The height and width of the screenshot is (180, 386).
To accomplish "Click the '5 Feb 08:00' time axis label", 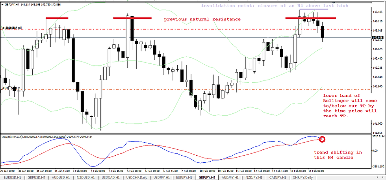I will 134,171.
